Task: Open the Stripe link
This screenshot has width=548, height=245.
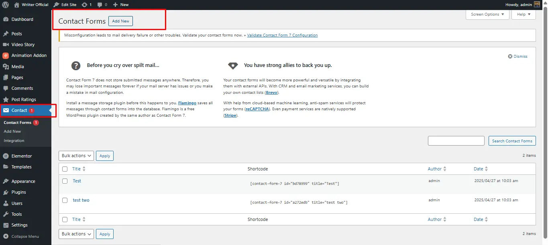Action: [x=230, y=115]
